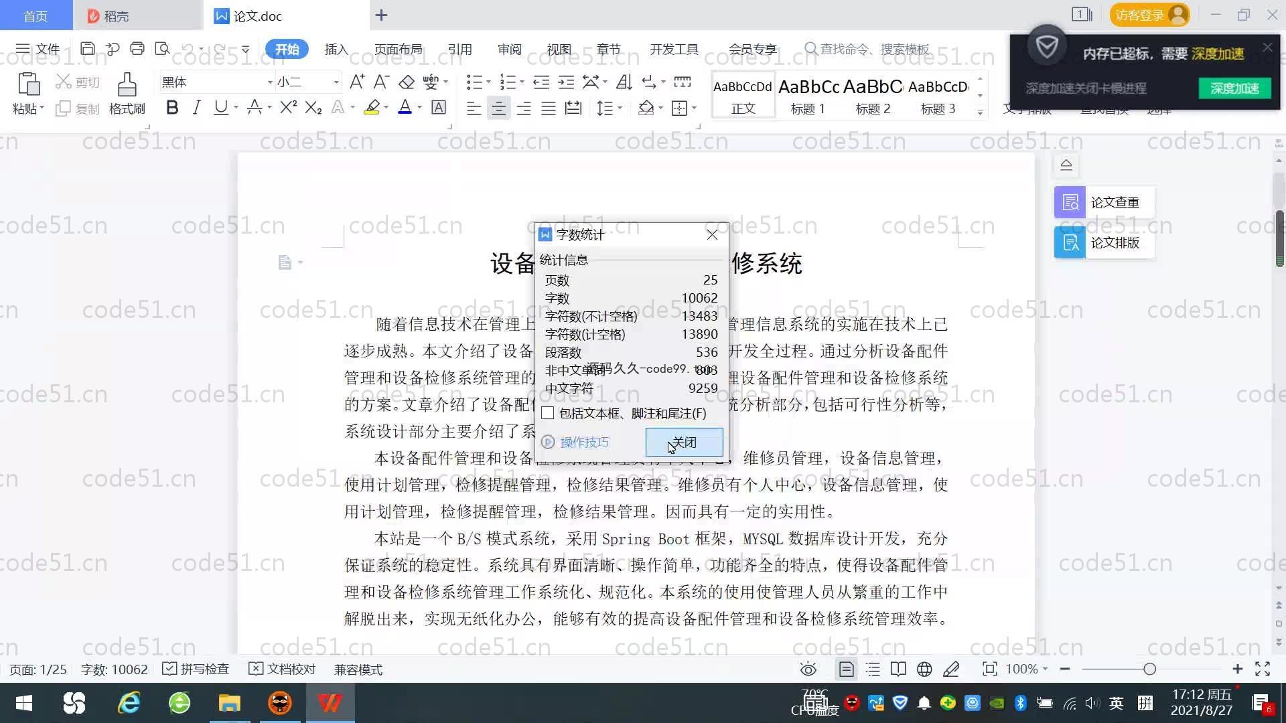1286x723 pixels.
Task: Open 论文查重 side tool
Action: pos(1104,202)
